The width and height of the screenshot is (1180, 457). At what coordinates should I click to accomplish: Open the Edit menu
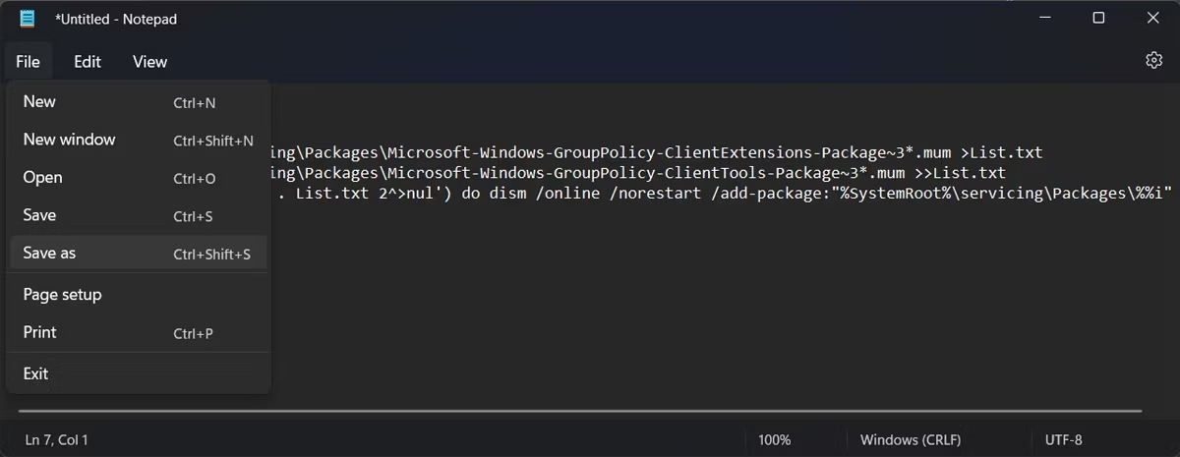(x=88, y=62)
